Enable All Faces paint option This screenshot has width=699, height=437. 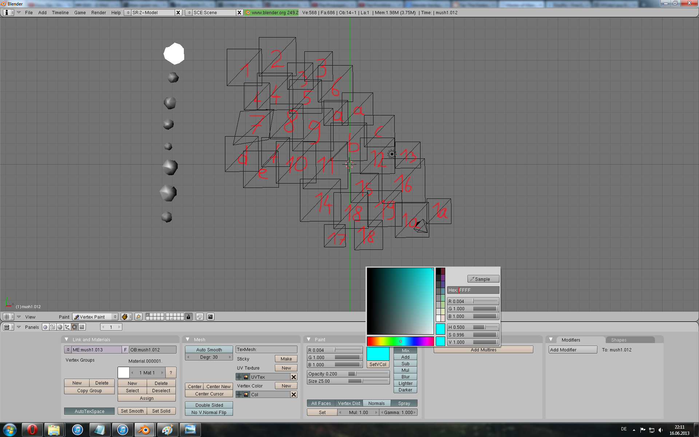[x=321, y=403]
